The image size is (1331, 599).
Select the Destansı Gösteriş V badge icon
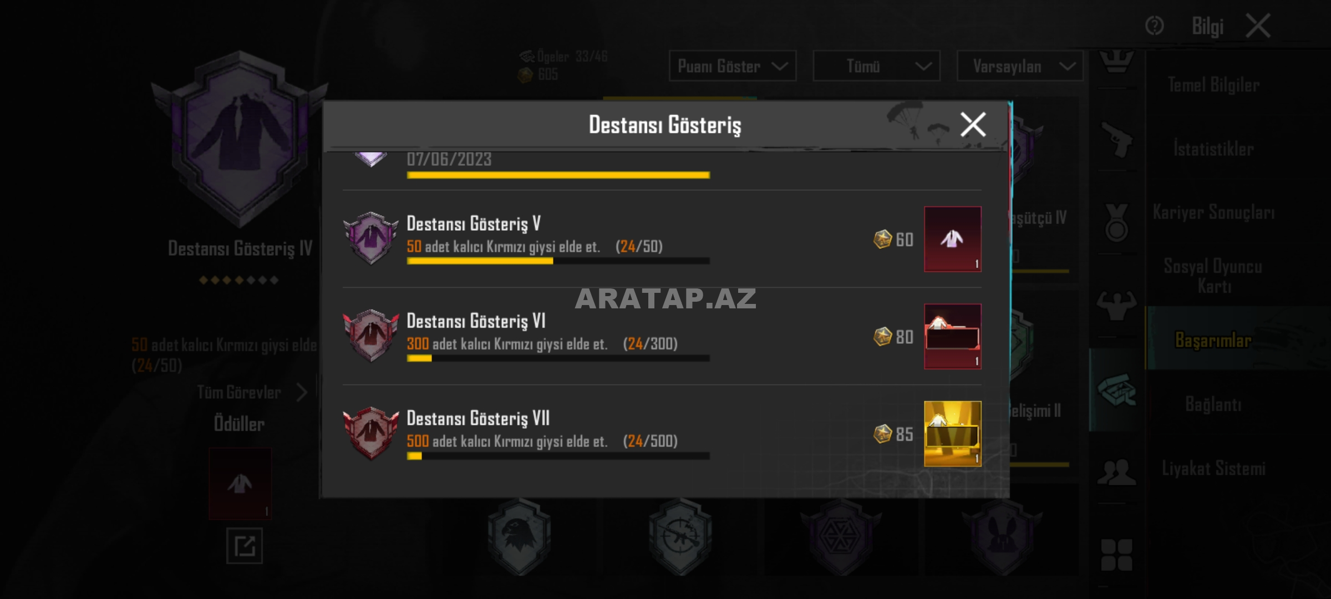point(371,238)
